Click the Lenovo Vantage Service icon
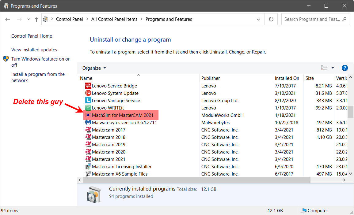Image resolution: width=354 pixels, height=215 pixels. tap(88, 101)
